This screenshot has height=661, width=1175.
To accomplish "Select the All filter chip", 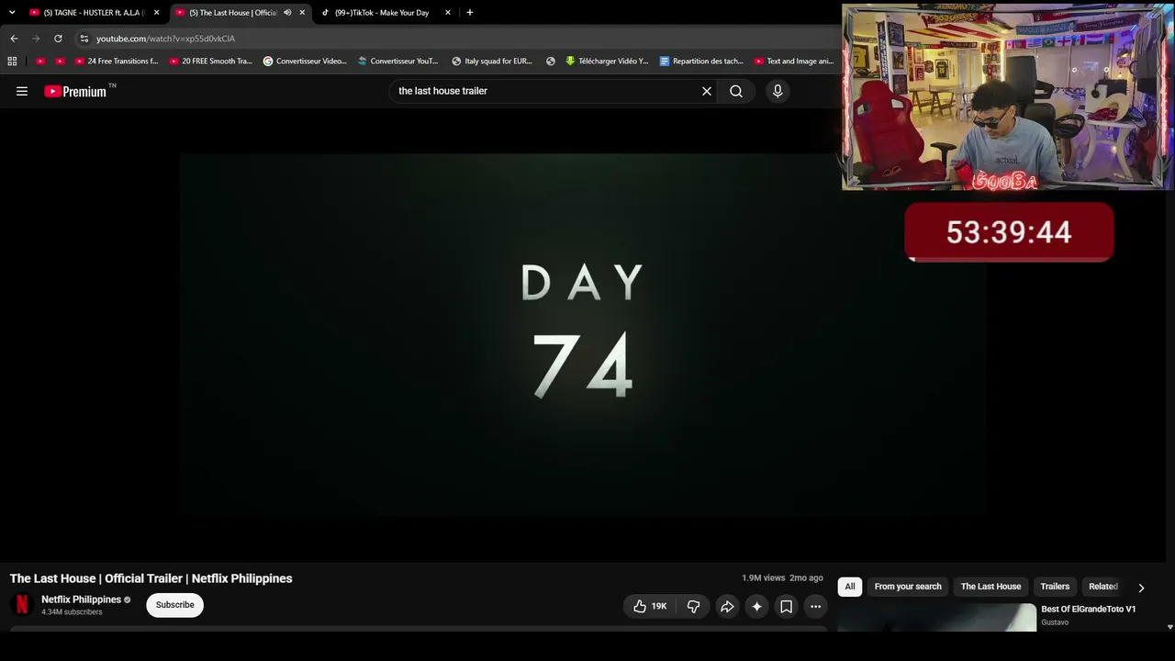I will pyautogui.click(x=850, y=587).
